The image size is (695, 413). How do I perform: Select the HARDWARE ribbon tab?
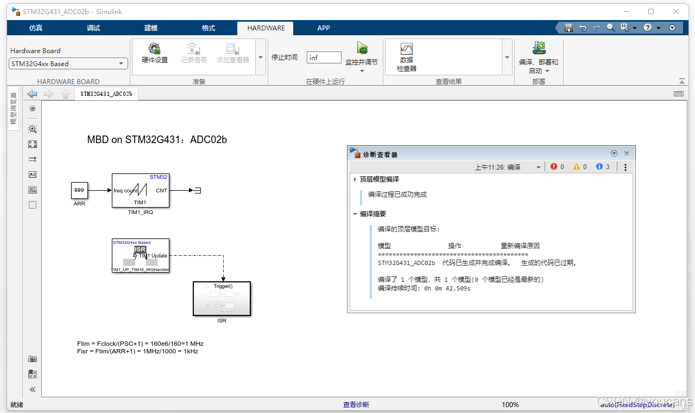pos(266,28)
